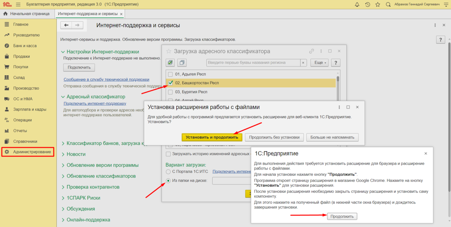Viewport: 451px width, 227px height.
Task: Click the Зарплата и кадры person icon
Action: coord(6,109)
